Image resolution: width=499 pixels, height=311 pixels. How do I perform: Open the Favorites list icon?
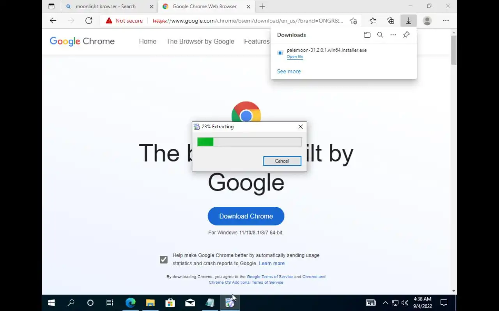click(x=373, y=21)
